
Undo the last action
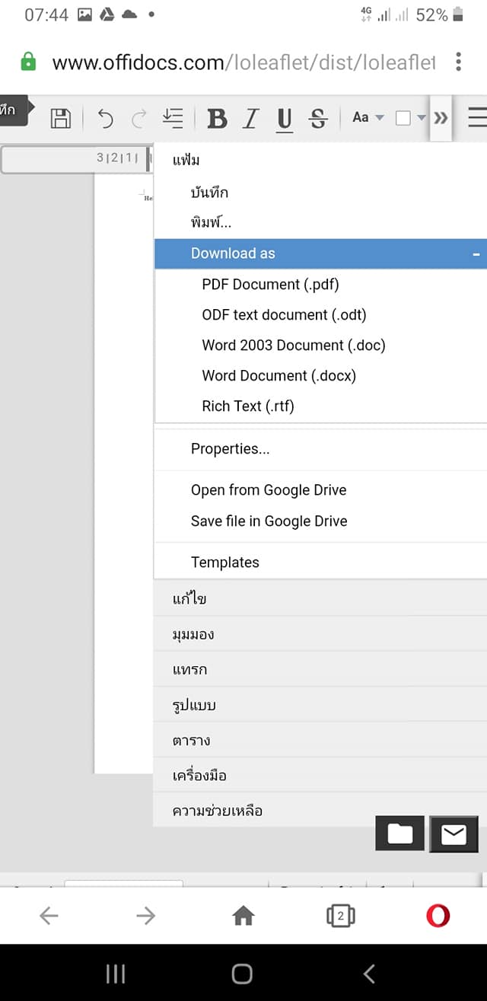pos(106,118)
